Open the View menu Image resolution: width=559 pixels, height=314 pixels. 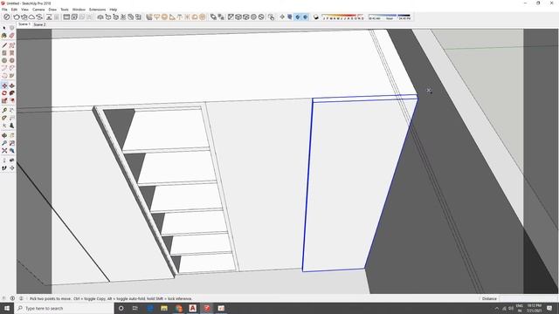pyautogui.click(x=25, y=10)
